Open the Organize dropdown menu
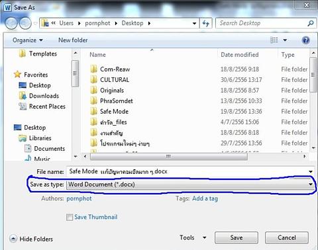The height and width of the screenshot is (250, 318). tap(28, 40)
